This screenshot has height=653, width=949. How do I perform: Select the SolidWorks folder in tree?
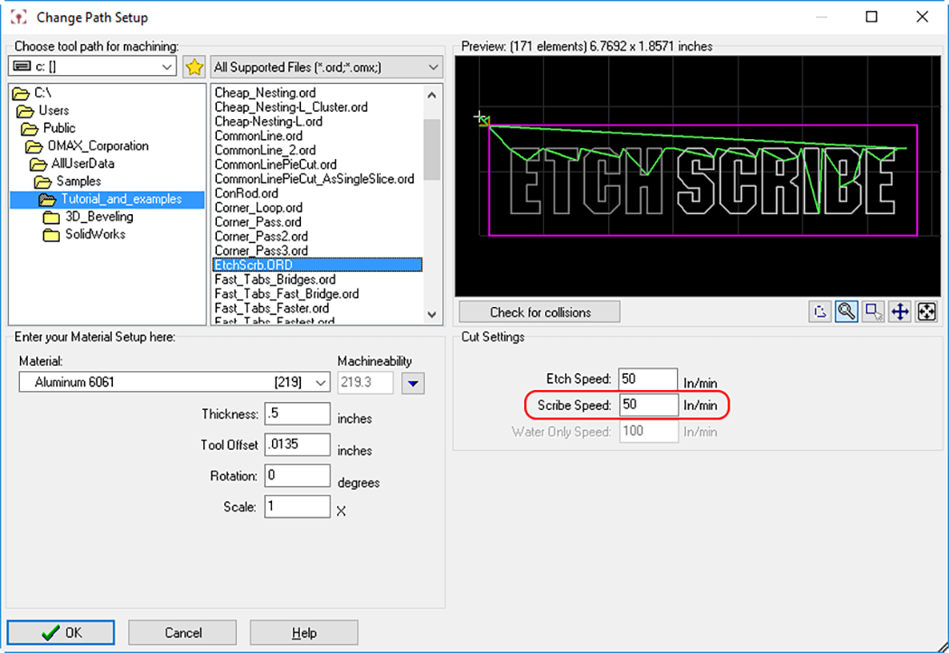(94, 234)
